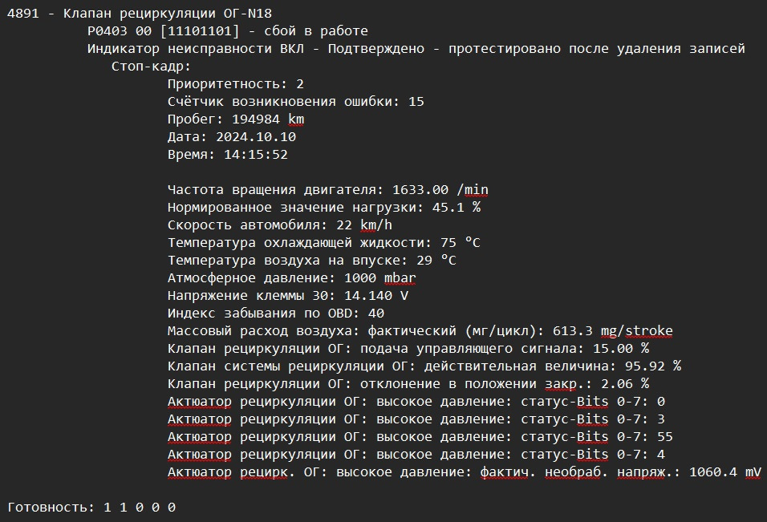This screenshot has height=522, width=767.
Task: Click the 'Скорость автомобиля: 22 km/h' line
Action: pyautogui.click(x=280, y=225)
